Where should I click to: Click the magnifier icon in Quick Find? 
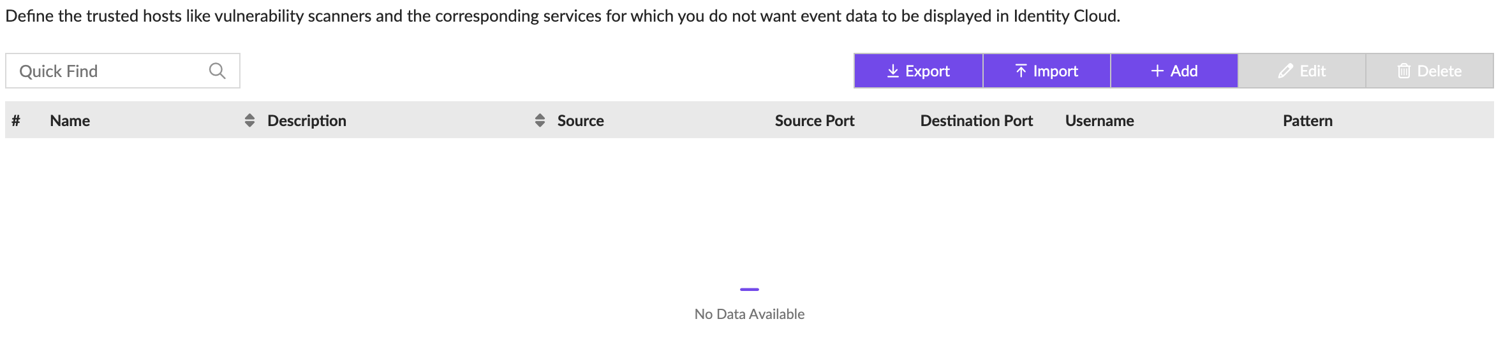pos(217,71)
